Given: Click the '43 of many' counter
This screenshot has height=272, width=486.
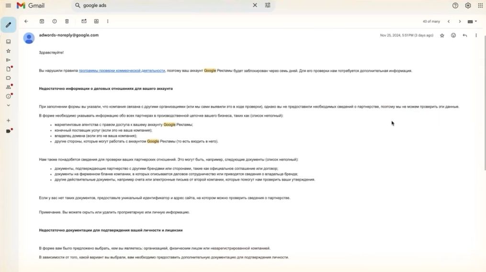Looking at the screenshot, I should 431,22.
